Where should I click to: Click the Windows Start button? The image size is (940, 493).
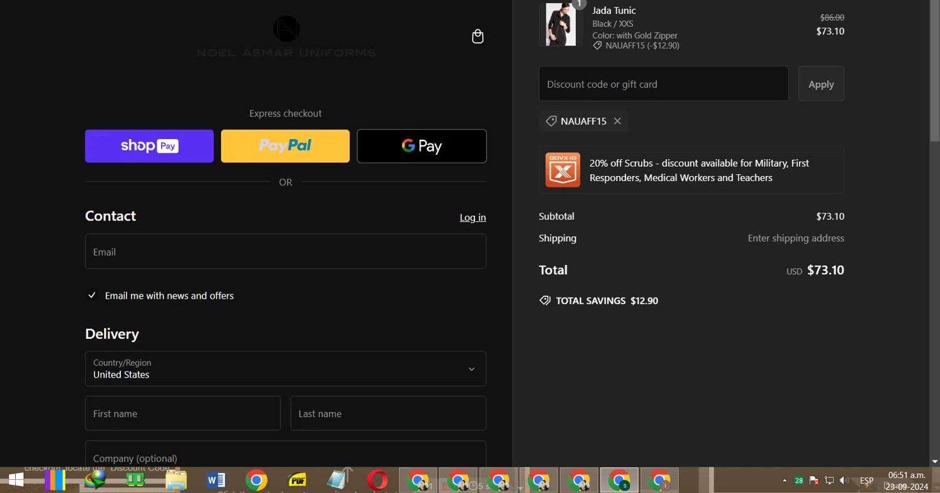[16, 480]
